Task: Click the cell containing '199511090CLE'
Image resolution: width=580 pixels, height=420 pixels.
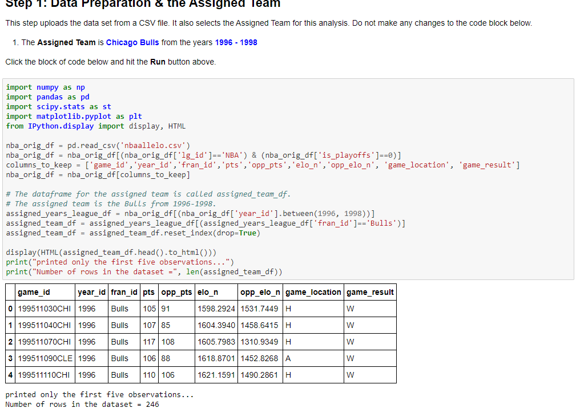Action: (x=44, y=358)
